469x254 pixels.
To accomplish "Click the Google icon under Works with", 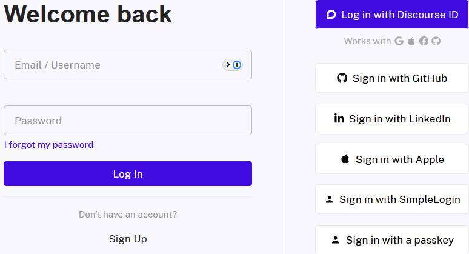I will coord(399,41).
